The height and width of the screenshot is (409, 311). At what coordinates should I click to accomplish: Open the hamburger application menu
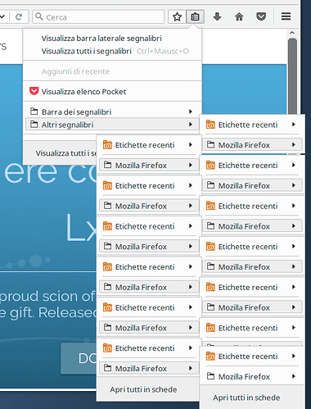pos(286,16)
